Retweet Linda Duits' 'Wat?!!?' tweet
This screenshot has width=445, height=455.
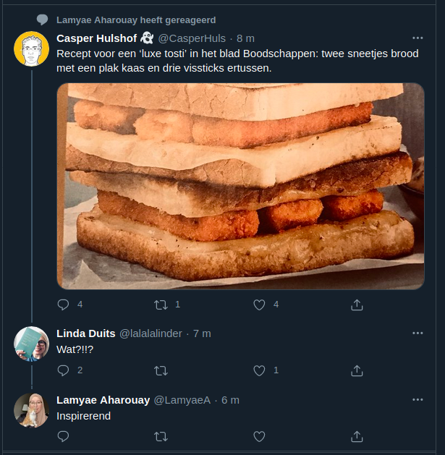(x=161, y=370)
